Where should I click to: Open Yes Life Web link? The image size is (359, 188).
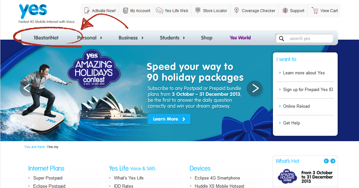click(x=176, y=11)
